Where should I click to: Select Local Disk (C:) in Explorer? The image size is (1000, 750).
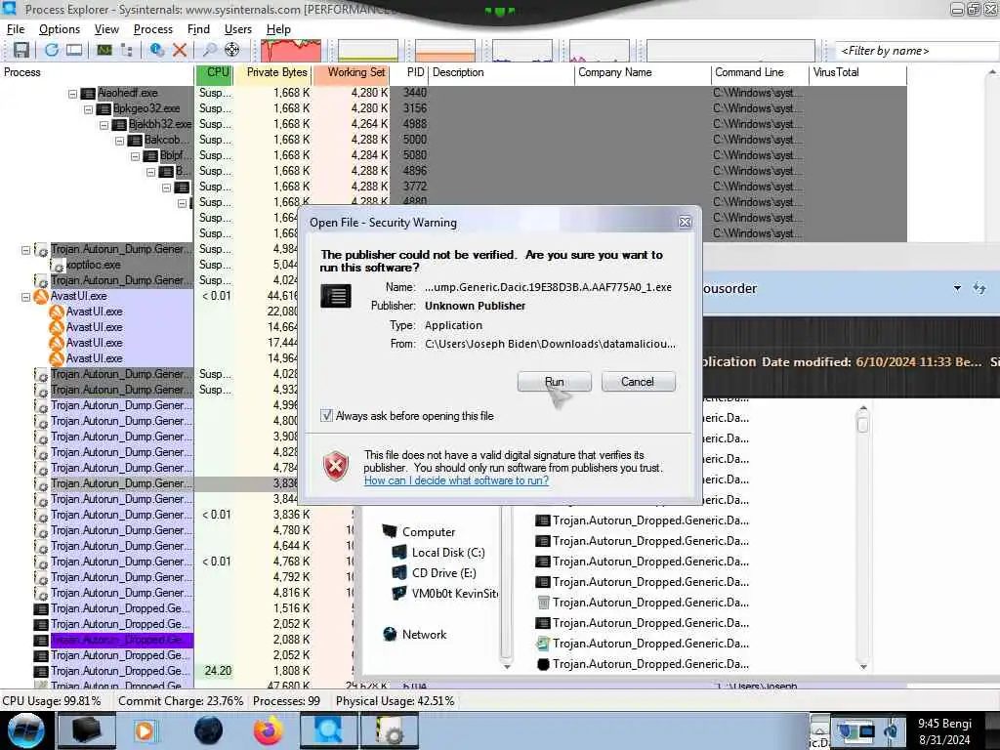447,553
